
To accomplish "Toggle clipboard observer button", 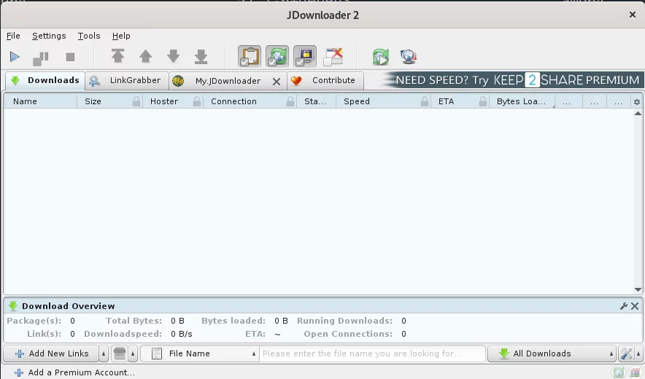I will (250, 56).
